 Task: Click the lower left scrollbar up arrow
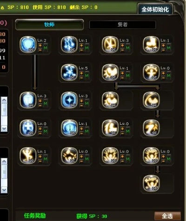[4, 161]
